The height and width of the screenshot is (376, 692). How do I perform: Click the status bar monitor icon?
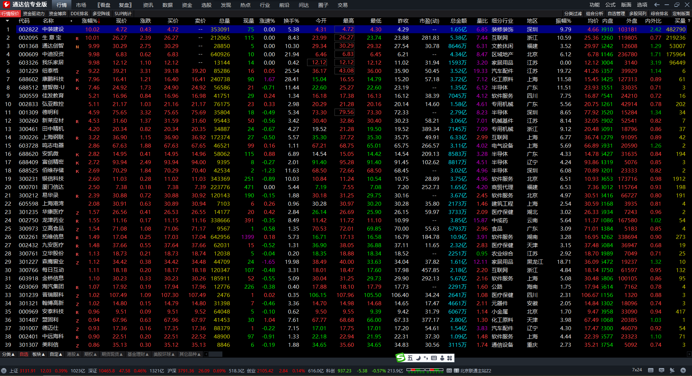[661, 370]
